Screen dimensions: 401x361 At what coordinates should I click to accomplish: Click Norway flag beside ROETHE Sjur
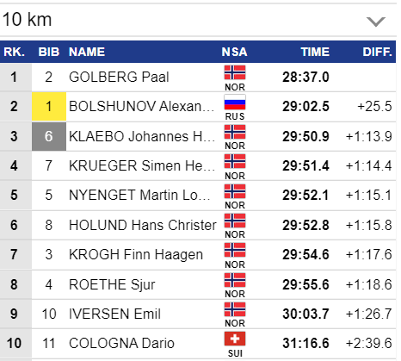coord(235,280)
